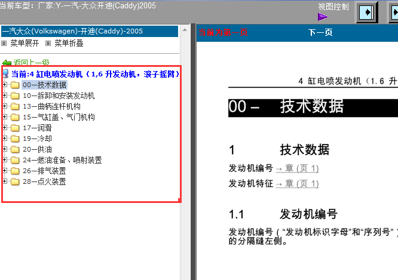
Task: Expand the 13—曲柄连杆机构 node
Action: pos(5,106)
